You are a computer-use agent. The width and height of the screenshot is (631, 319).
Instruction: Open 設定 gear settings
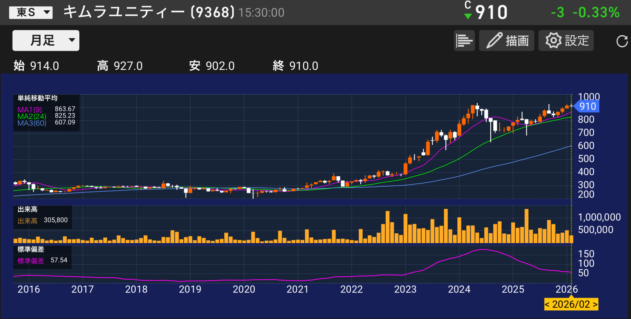point(566,41)
